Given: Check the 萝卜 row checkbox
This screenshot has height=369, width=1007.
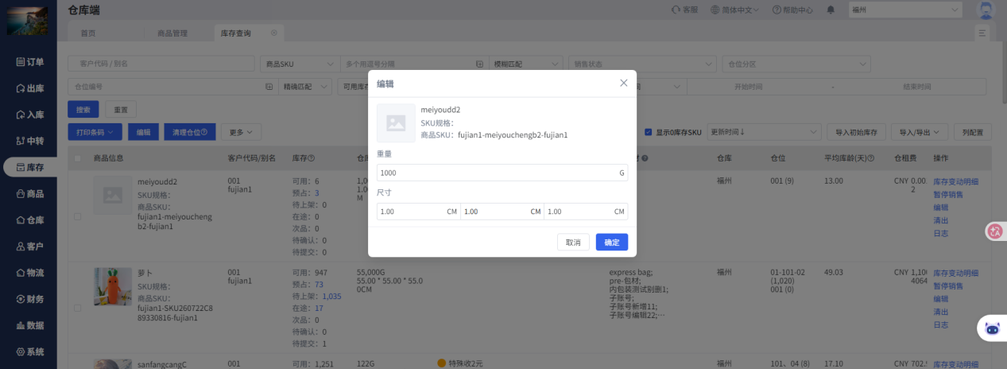Looking at the screenshot, I should (77, 308).
